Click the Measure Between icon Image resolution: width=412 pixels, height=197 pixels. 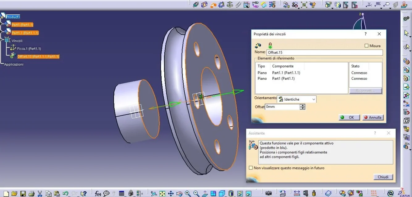pos(297,193)
